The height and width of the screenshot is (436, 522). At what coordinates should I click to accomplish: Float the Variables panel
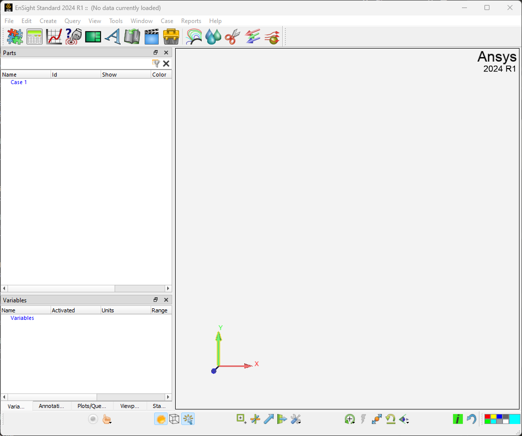tap(156, 299)
